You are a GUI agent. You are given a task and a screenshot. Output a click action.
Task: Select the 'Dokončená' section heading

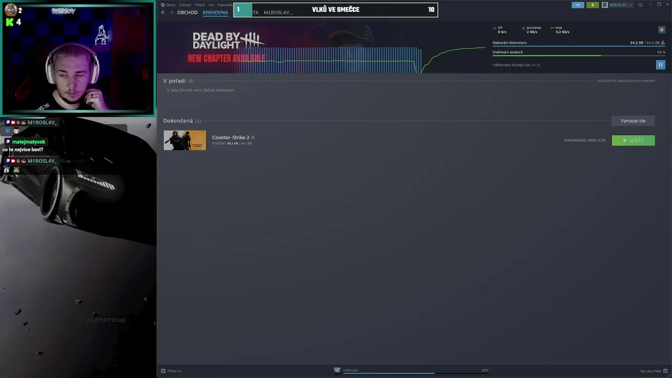pos(178,121)
